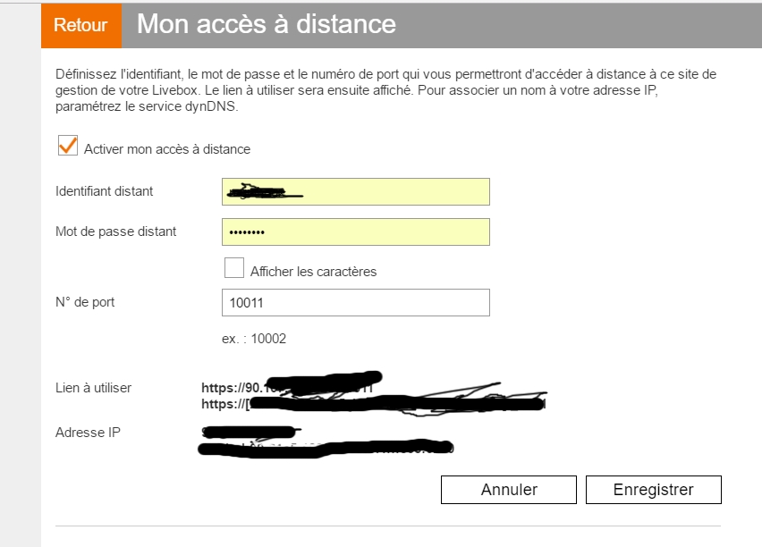Click the orange Retour button
762x547 pixels.
coord(80,25)
